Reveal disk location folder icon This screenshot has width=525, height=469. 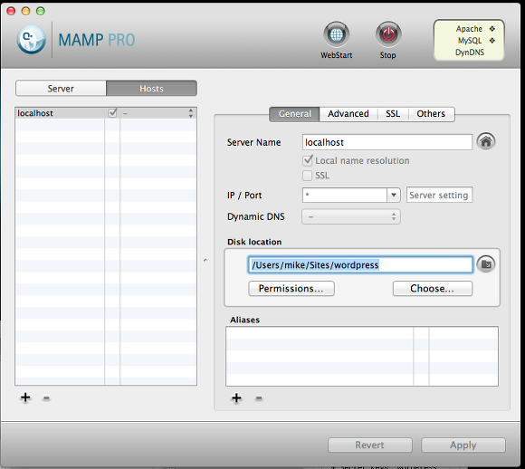(x=486, y=264)
